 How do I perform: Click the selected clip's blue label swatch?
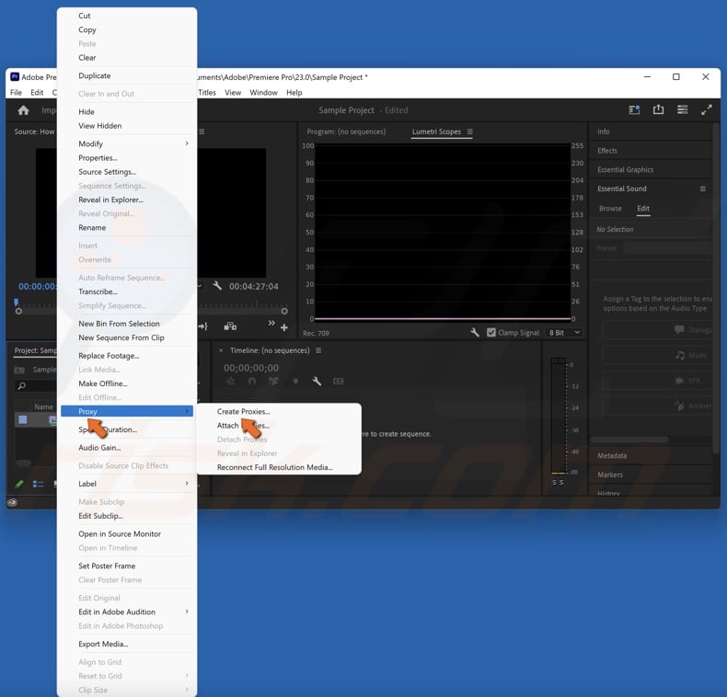pyautogui.click(x=23, y=420)
